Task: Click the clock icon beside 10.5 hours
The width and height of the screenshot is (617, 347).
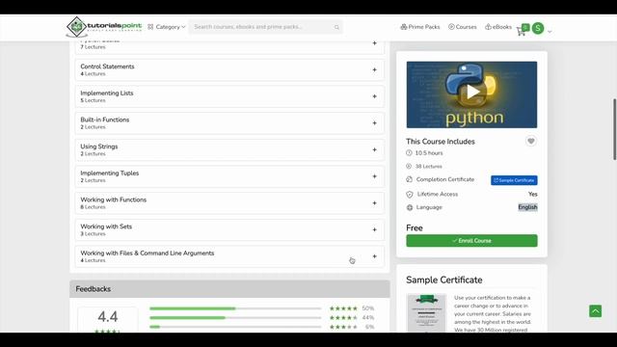Action: (409, 153)
